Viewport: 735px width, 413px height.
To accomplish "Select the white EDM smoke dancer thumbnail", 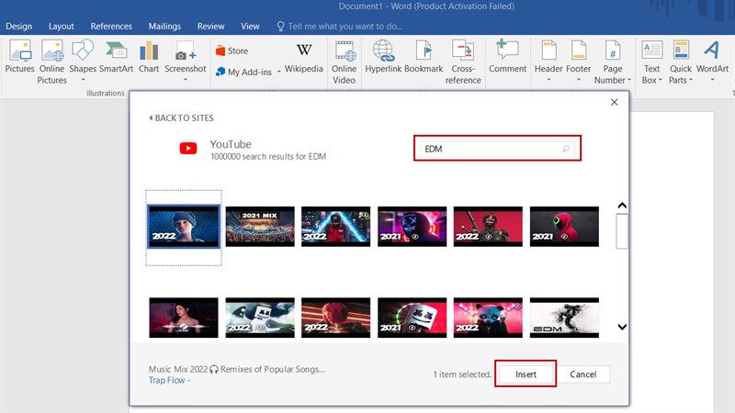I will click(x=564, y=318).
